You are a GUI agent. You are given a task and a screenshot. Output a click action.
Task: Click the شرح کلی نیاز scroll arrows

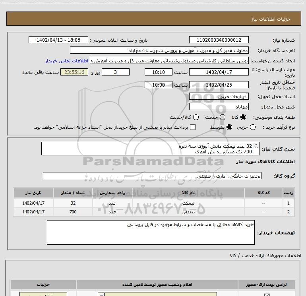(x=256, y=146)
